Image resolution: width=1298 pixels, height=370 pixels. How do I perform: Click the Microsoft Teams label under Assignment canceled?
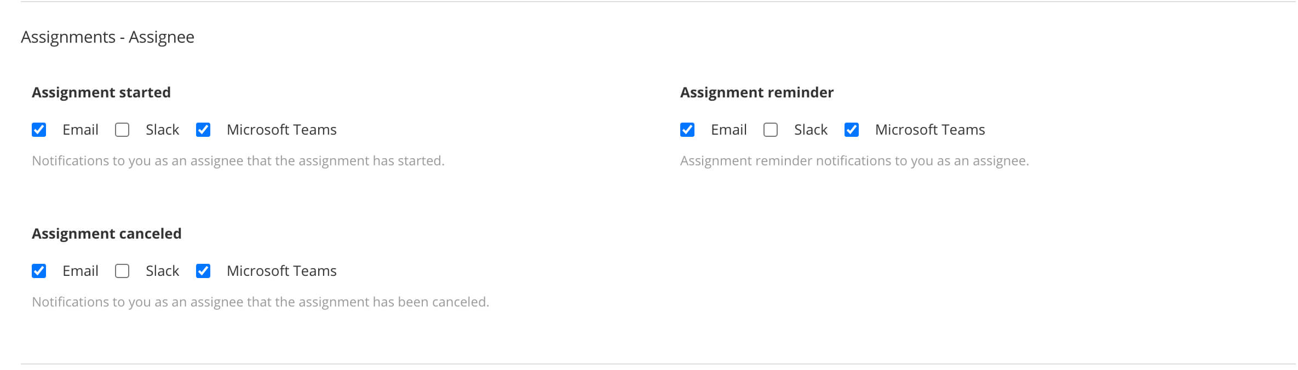click(281, 270)
